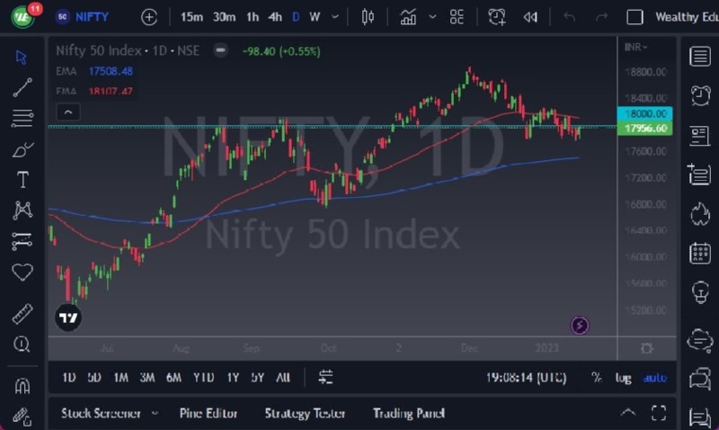719x430 pixels.
Task: Set the date range to 5Y
Action: [258, 378]
